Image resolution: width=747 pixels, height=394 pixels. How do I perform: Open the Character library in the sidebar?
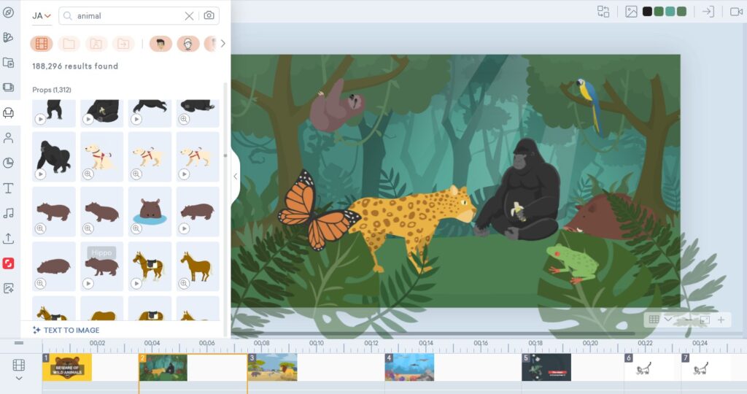point(9,138)
